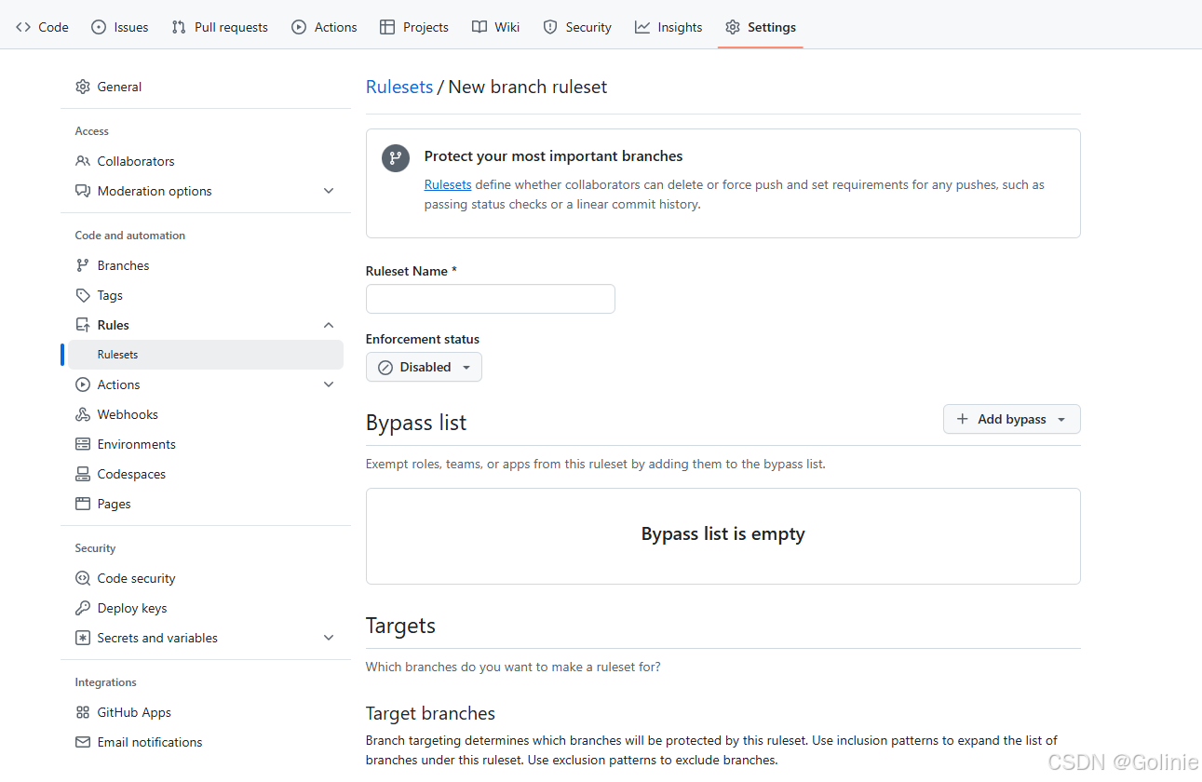Screen dimensions: 1202x782
Task: Click the Wiki book icon
Action: coord(479,27)
